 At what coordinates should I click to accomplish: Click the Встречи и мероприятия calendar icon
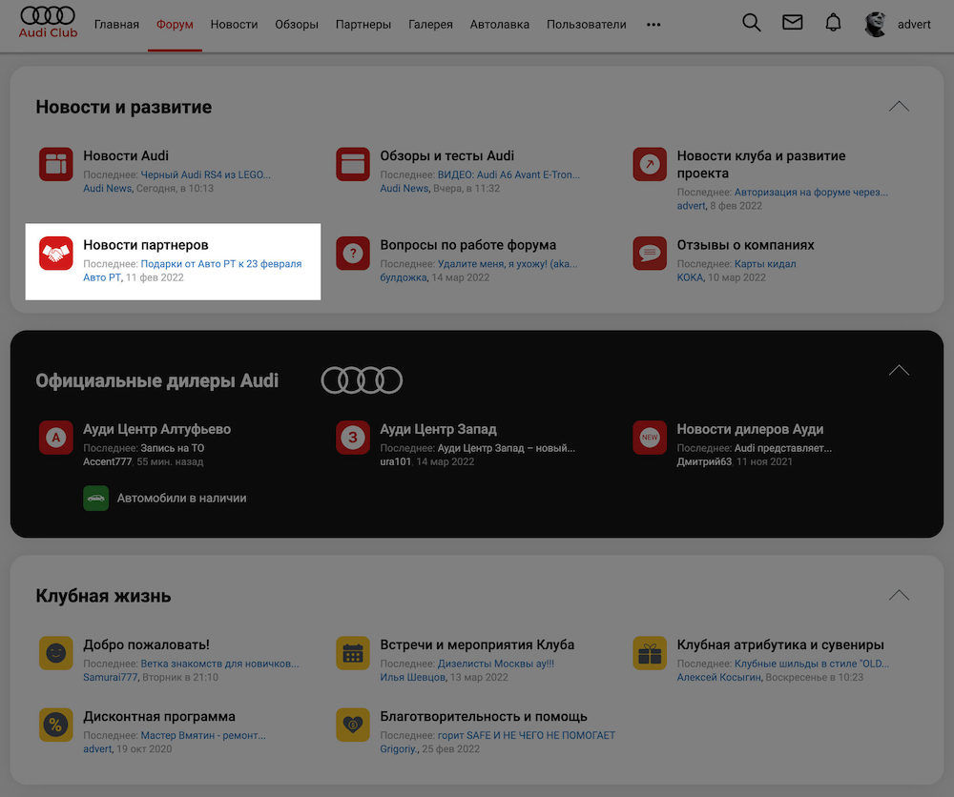click(353, 653)
